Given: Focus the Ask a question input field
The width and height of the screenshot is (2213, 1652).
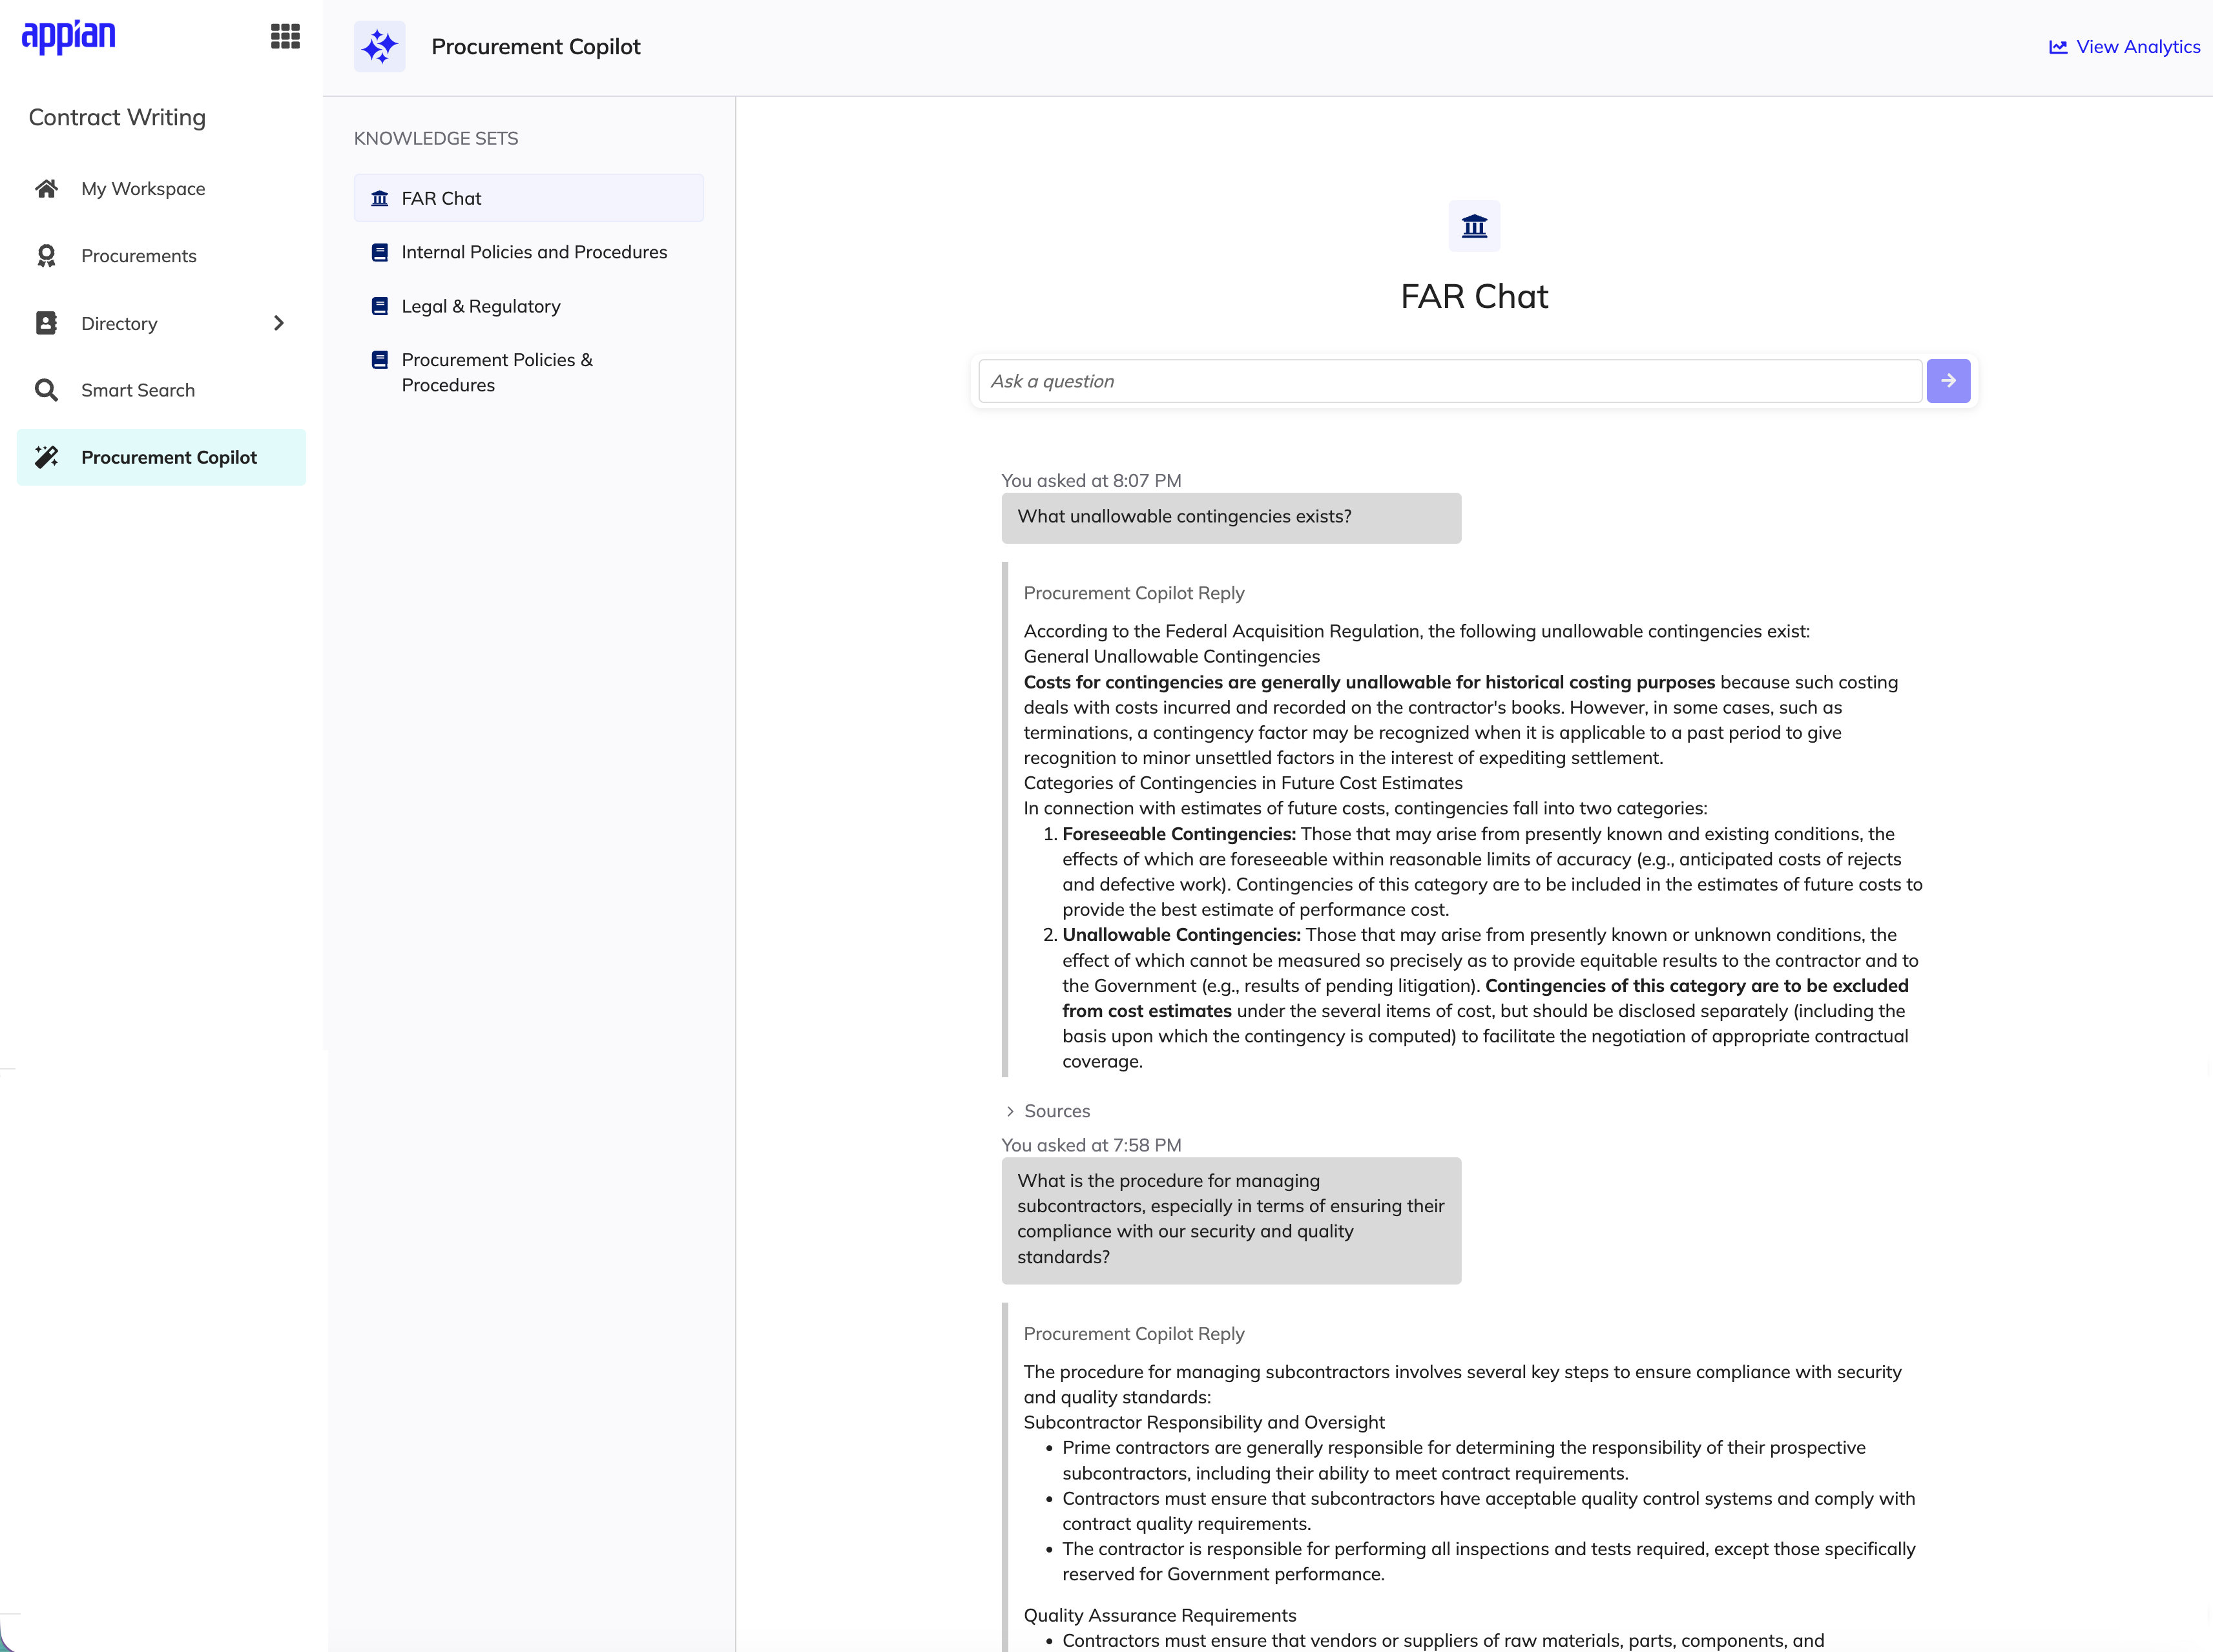Looking at the screenshot, I should [1449, 381].
